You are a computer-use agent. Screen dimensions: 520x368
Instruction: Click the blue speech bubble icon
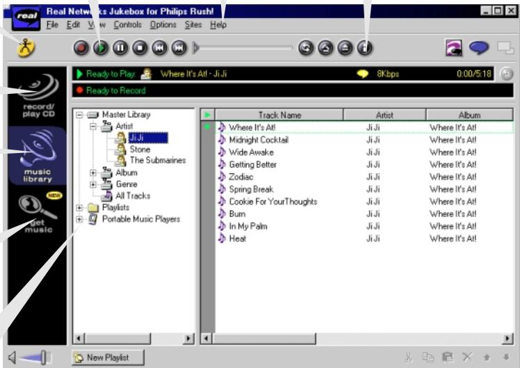coord(479,48)
